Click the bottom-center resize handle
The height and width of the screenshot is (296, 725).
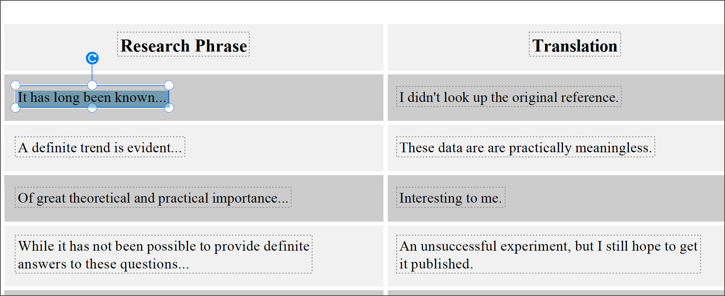92,108
